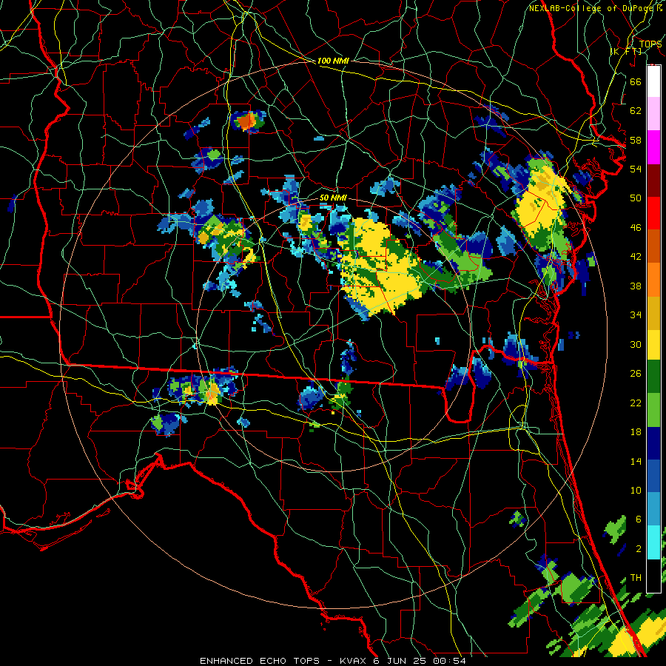Click the 100 NMI range ring label

click(333, 61)
